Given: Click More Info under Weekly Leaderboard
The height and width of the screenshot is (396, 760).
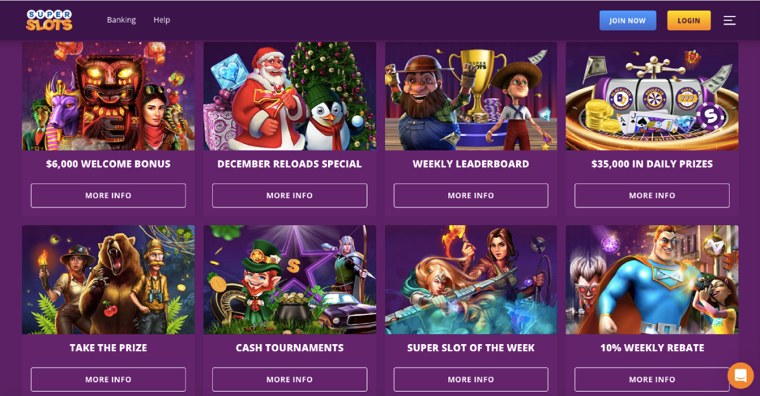Looking at the screenshot, I should (x=471, y=195).
